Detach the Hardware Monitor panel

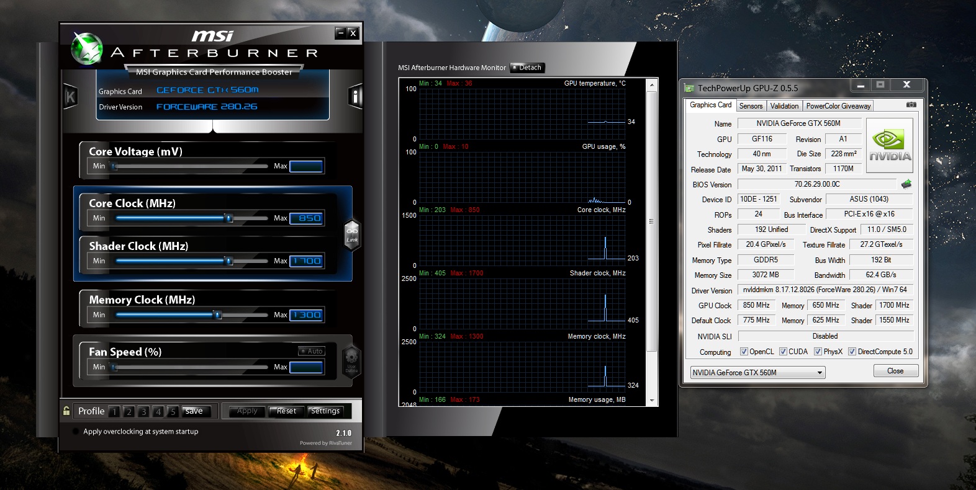[527, 68]
